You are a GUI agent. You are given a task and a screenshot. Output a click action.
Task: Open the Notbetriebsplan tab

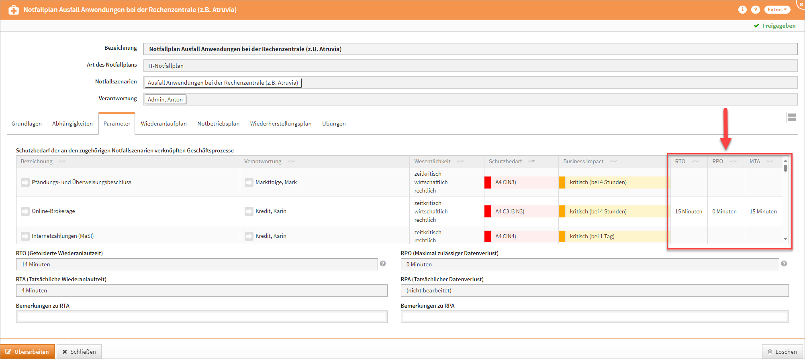[218, 124]
